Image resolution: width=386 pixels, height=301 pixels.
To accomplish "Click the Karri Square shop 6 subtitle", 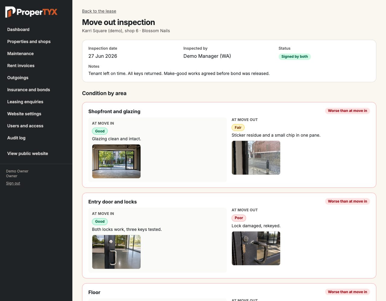I will click(x=126, y=31).
